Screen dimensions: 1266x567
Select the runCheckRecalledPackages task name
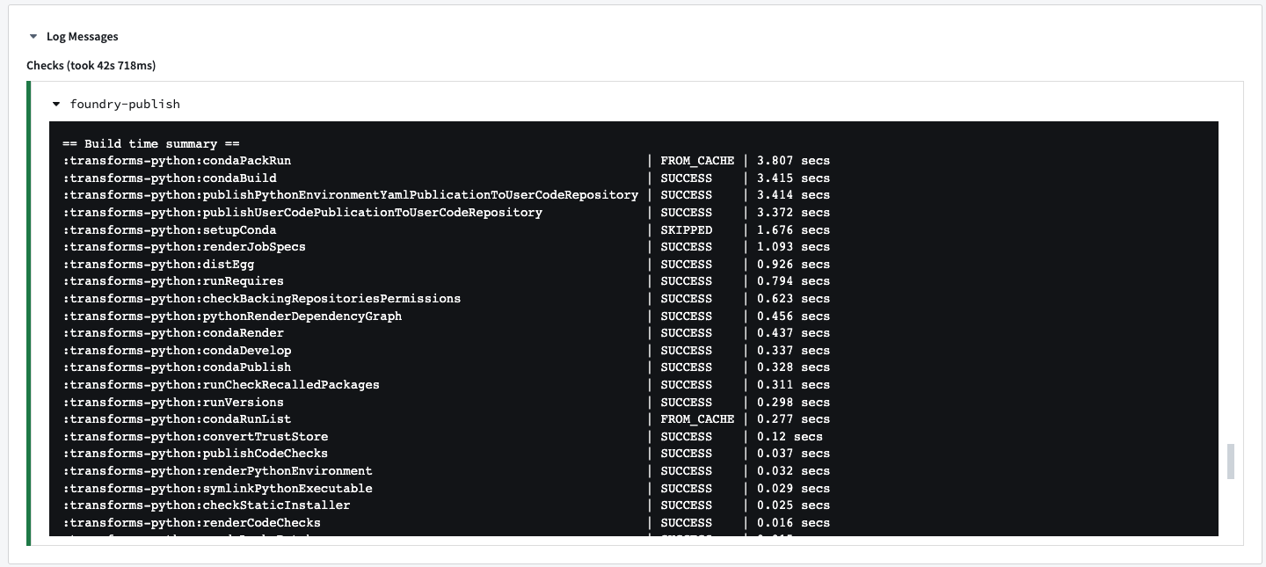tap(222, 385)
